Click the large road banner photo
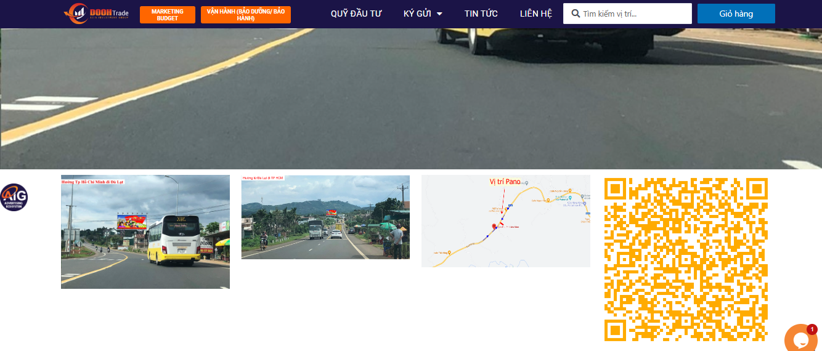 tap(411, 99)
